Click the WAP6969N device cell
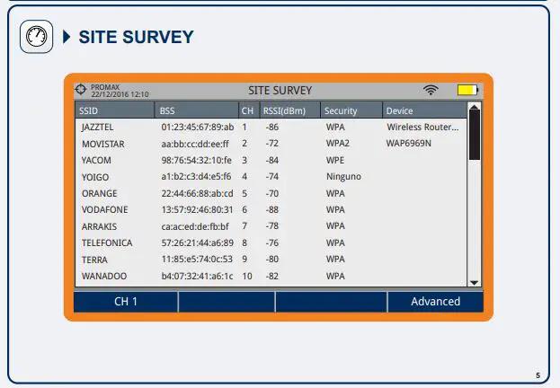The height and width of the screenshot is (388, 560). (409, 144)
